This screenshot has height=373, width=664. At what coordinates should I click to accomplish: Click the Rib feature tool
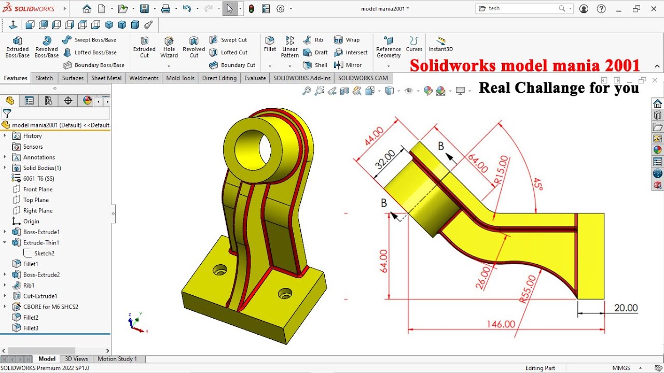pos(313,40)
